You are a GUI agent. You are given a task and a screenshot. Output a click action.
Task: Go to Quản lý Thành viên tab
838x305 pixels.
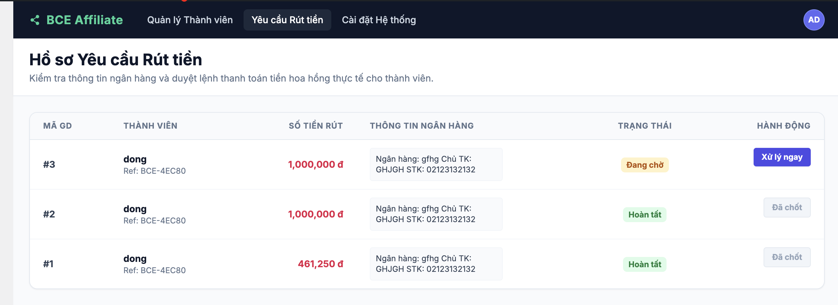(x=190, y=20)
